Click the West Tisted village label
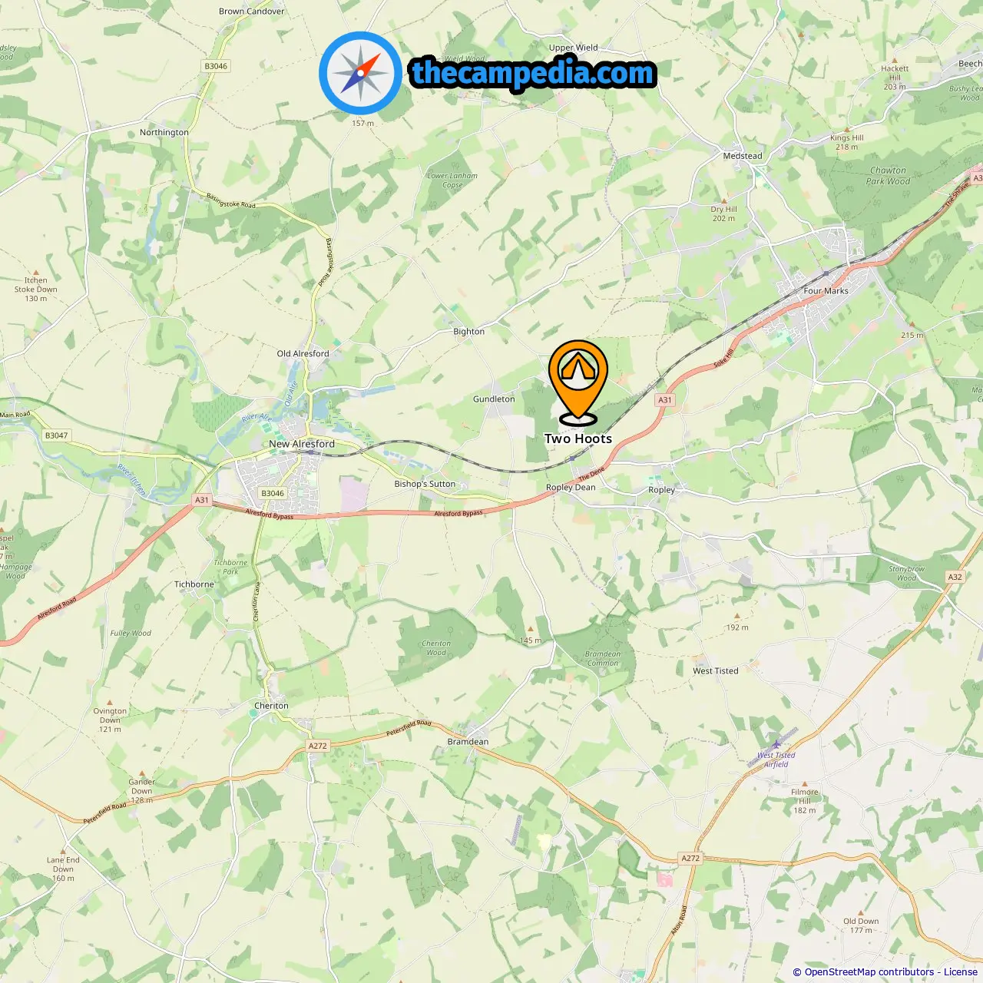 [x=716, y=671]
